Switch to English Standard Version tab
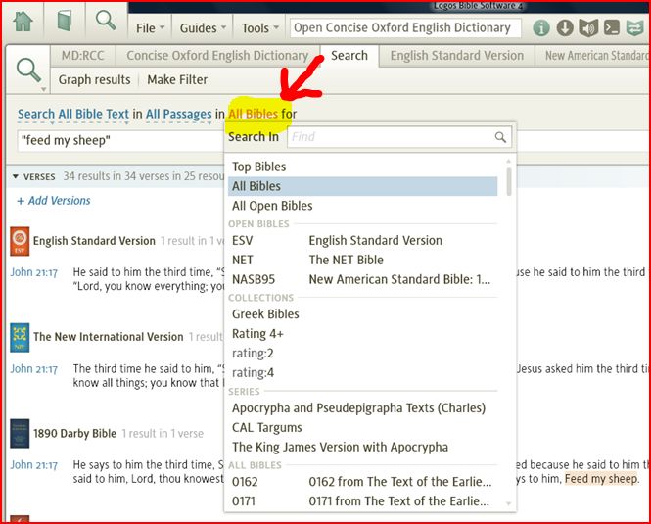 tap(457, 56)
